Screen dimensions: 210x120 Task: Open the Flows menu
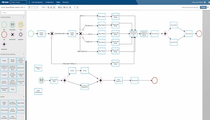click(58, 2)
